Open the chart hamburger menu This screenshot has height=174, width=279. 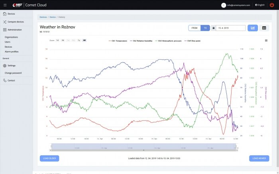[x=266, y=41]
